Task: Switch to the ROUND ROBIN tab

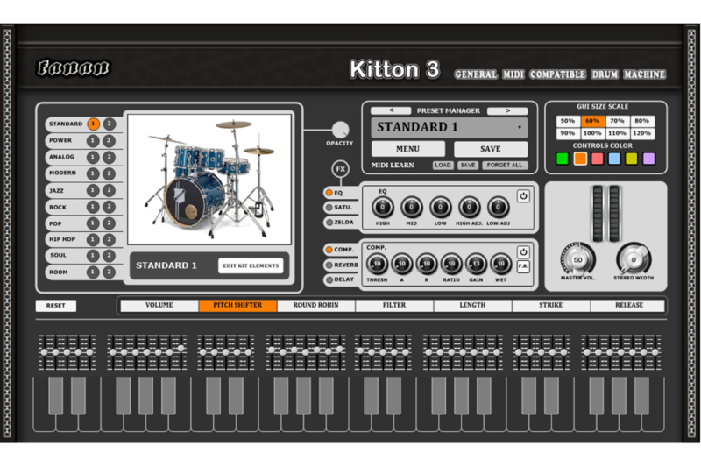Action: tap(315, 306)
